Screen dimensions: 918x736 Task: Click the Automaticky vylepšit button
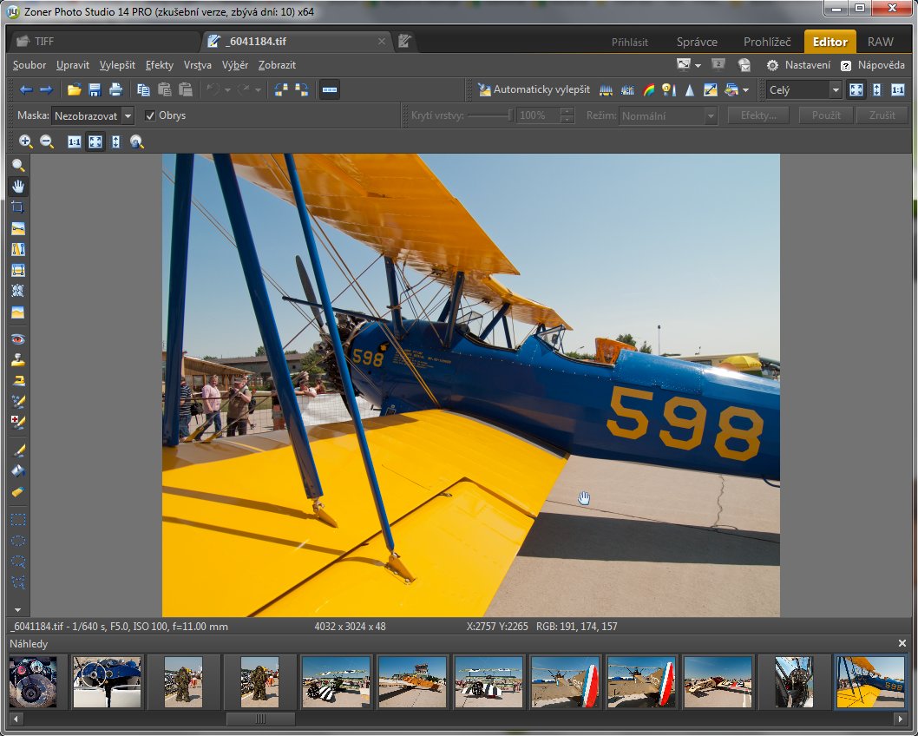point(533,89)
